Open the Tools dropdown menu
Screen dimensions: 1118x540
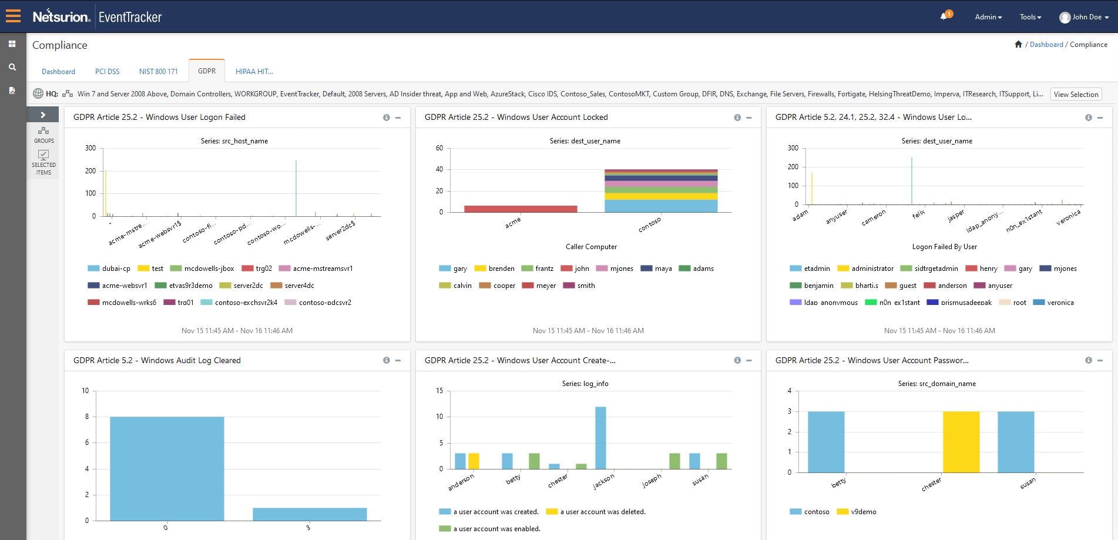[x=1030, y=17]
